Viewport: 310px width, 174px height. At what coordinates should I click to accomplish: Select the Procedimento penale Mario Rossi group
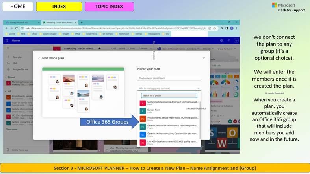tap(169, 119)
